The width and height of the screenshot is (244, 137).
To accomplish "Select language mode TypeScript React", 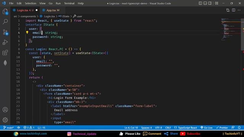I will pos(186,128).
